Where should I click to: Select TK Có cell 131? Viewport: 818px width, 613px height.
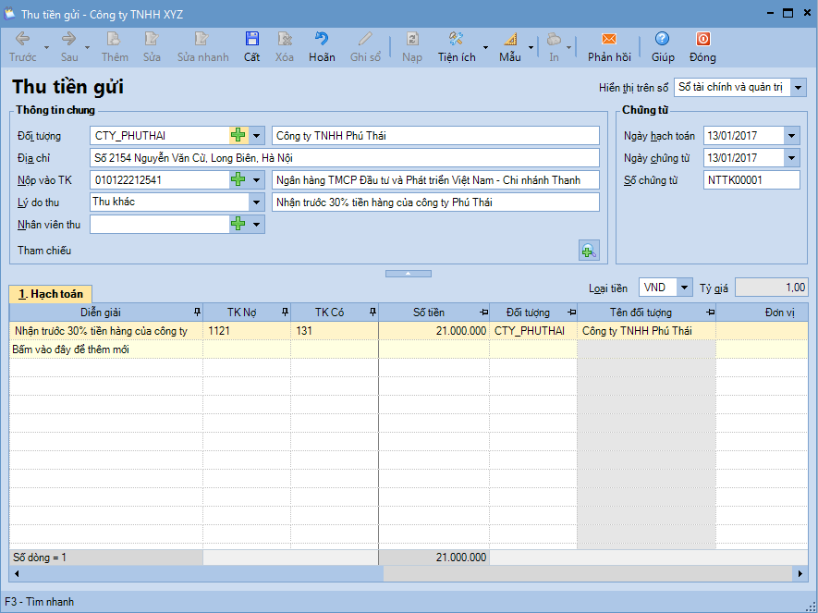point(335,331)
